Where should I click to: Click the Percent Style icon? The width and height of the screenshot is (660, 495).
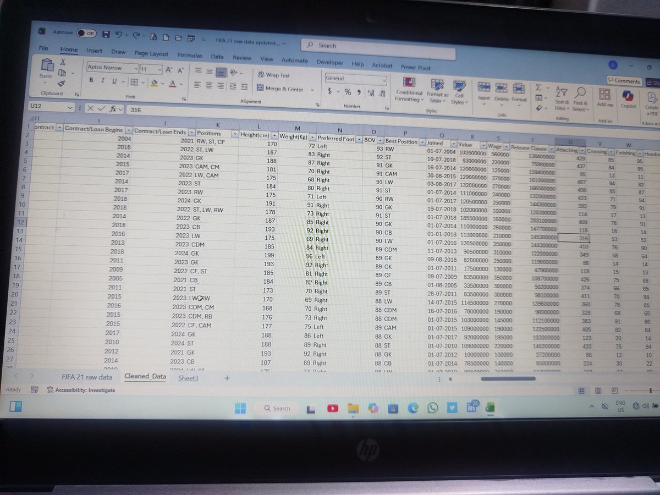348,92
